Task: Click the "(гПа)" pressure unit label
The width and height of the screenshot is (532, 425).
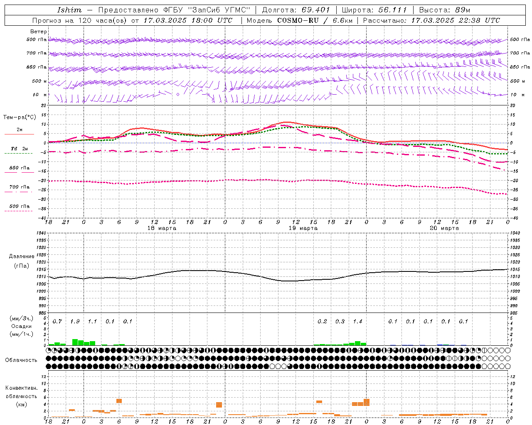Action: [22, 266]
